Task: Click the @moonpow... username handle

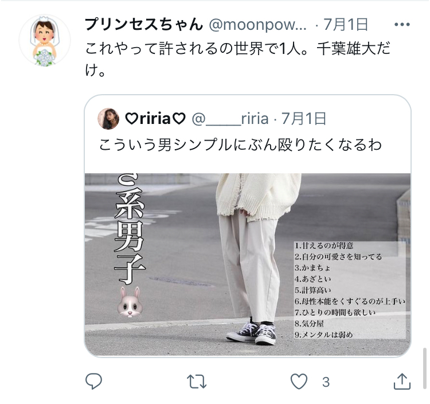Action: tap(258, 25)
